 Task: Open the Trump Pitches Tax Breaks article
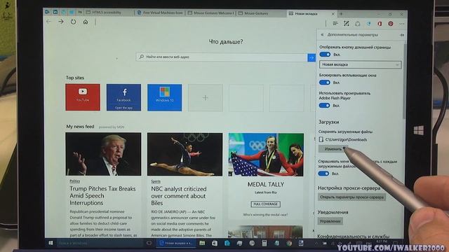(103, 196)
